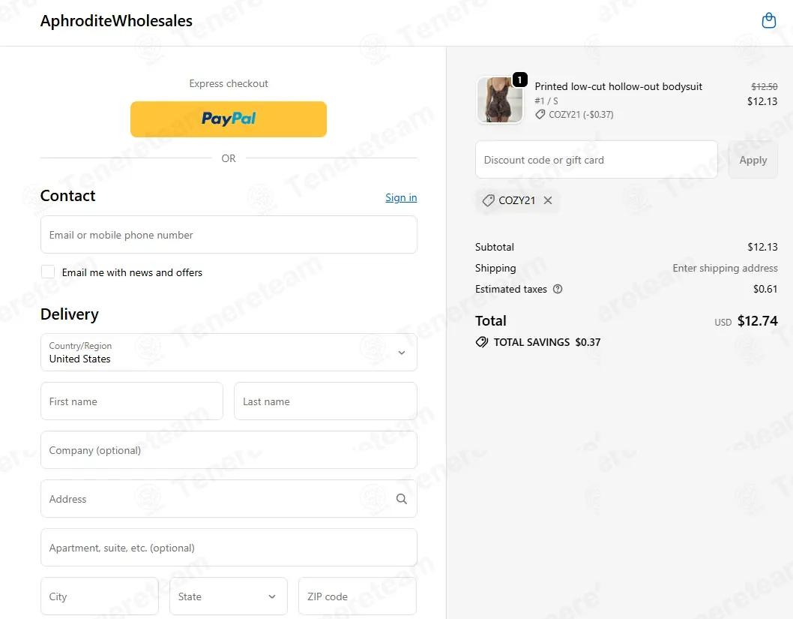Check Email me with news and offers
Image resolution: width=793 pixels, height=619 pixels.
click(48, 272)
